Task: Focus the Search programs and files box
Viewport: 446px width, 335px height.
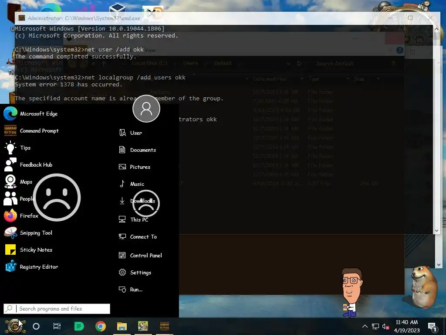Action: (x=57, y=309)
